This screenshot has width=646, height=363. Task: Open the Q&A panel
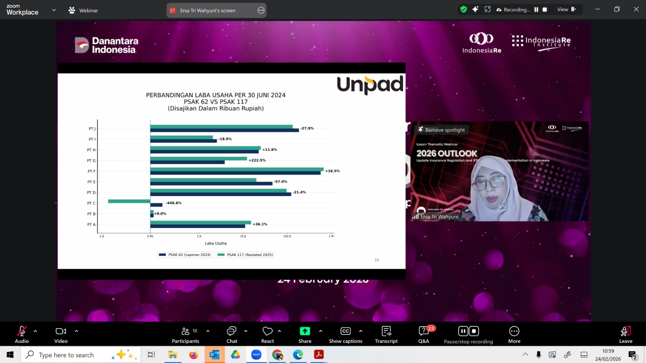tap(424, 334)
